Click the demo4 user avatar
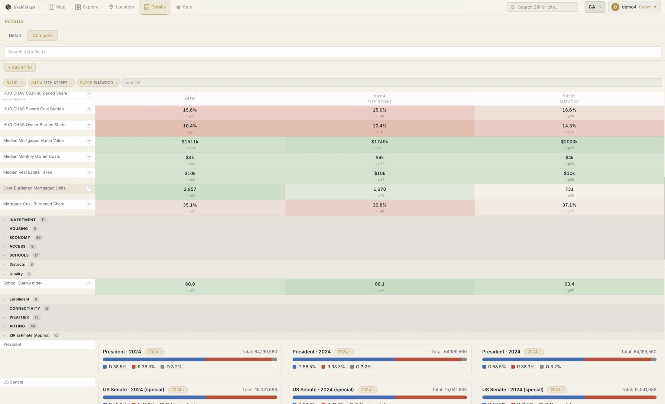The width and height of the screenshot is (665, 404). pos(615,7)
